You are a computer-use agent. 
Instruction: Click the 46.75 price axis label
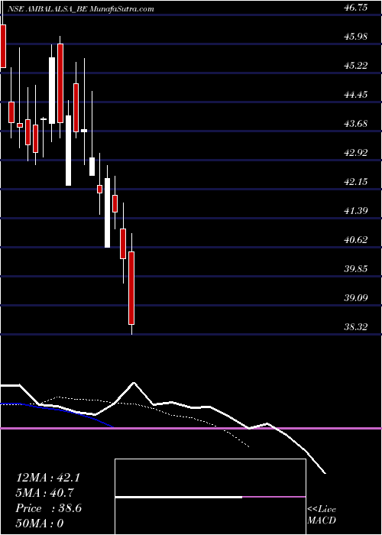(x=356, y=8)
